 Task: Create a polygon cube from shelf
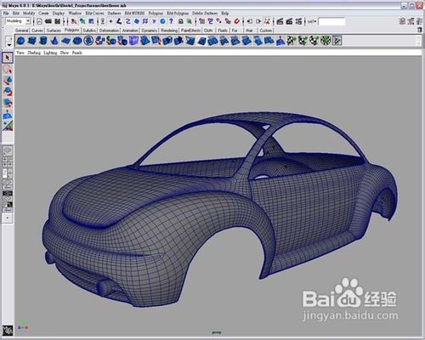pyautogui.click(x=31, y=41)
